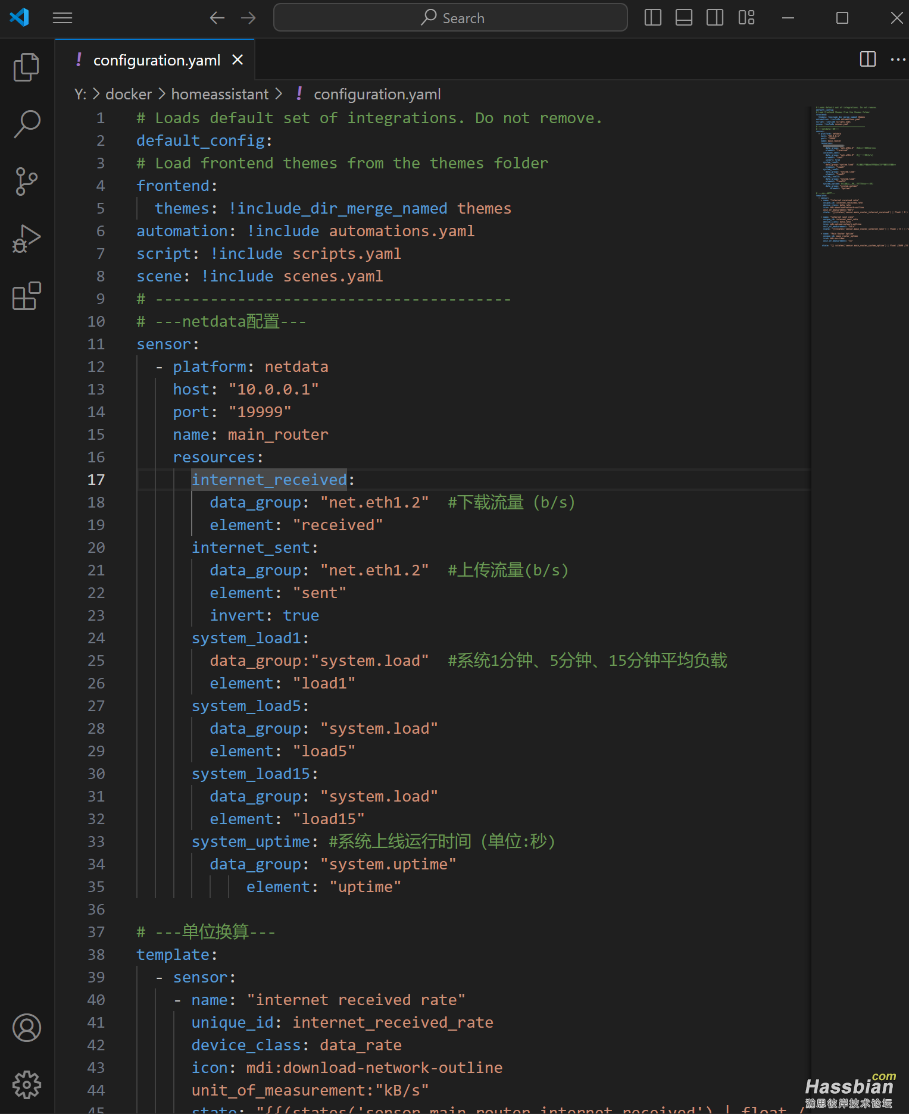Click system_load1 key on line 24

tap(246, 639)
